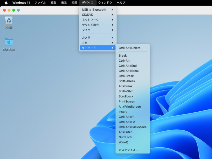Image resolution: width=212 pixels, height=159 pixels.
Task: Choose Shift+Break from the keyboard submenu
Action: point(133,81)
